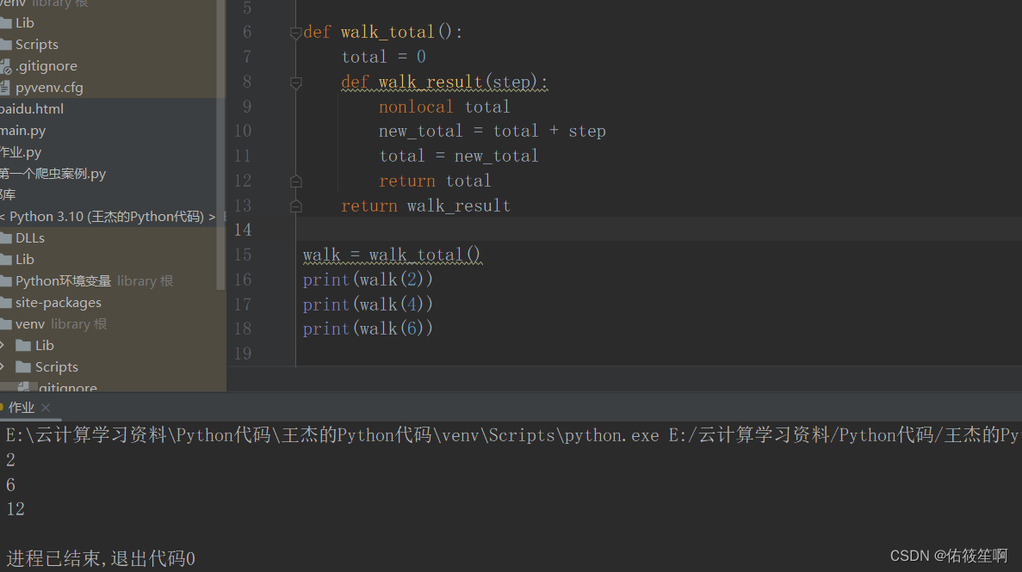Click output value 12 in console
The height and width of the screenshot is (572, 1022).
pyautogui.click(x=15, y=509)
